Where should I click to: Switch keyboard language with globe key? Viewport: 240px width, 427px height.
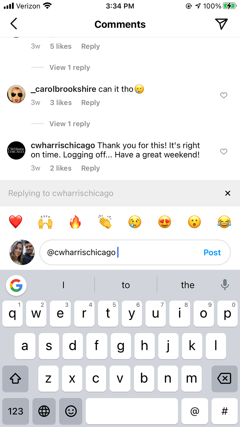point(44,411)
